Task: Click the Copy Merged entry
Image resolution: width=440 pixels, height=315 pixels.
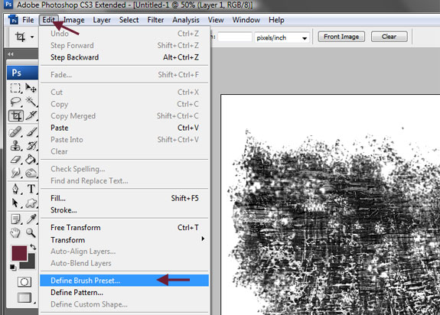Action: 125,115
